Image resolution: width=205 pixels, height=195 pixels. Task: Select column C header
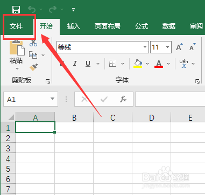(x=113, y=117)
